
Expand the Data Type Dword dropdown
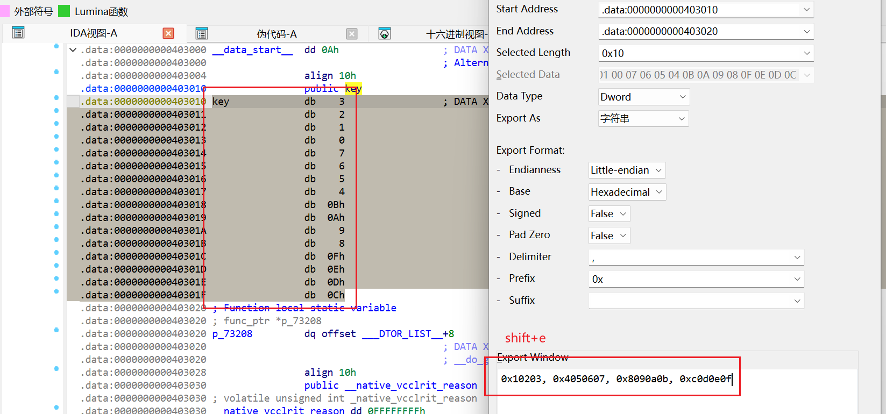(643, 97)
